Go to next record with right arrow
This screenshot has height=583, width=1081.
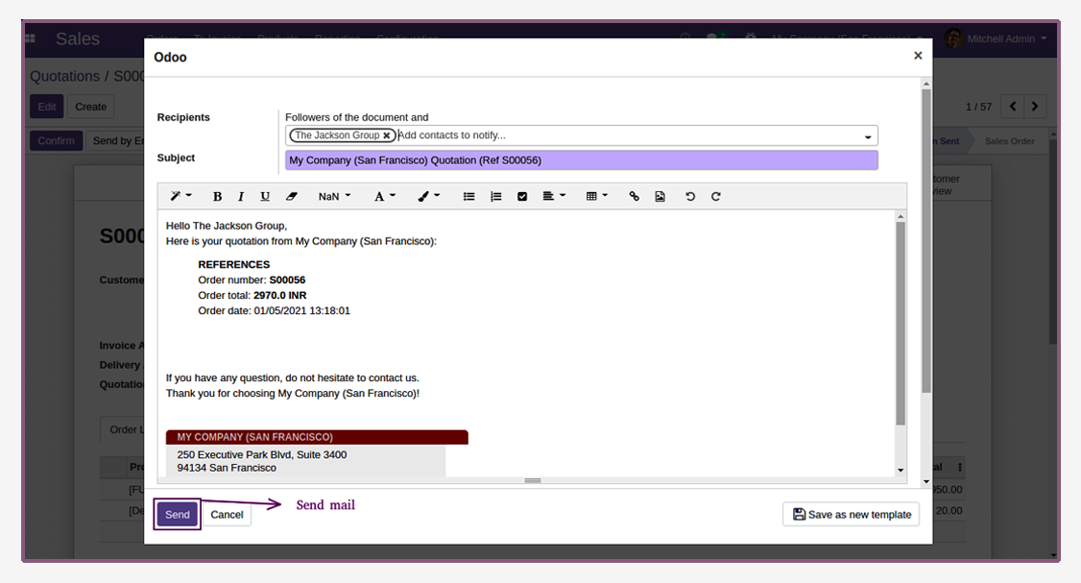pyautogui.click(x=1035, y=107)
